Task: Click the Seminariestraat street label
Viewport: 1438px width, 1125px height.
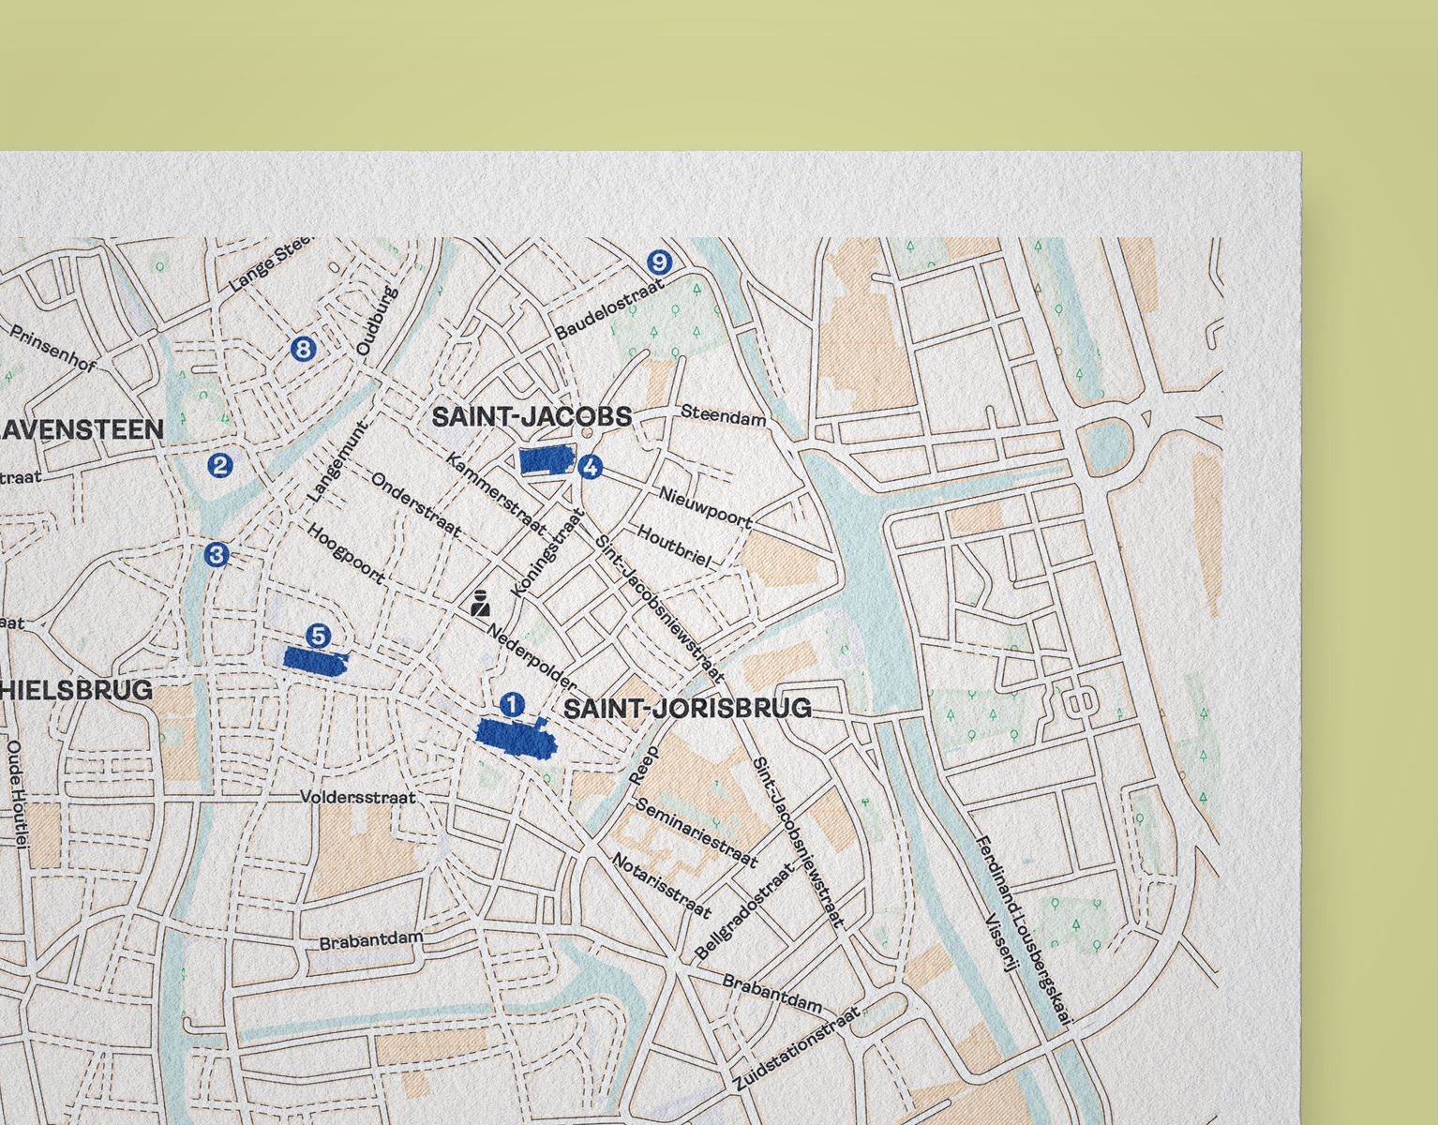Action: click(x=697, y=832)
